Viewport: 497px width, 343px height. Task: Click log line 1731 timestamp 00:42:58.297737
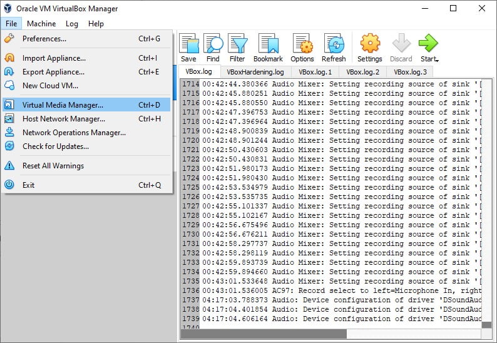point(235,243)
